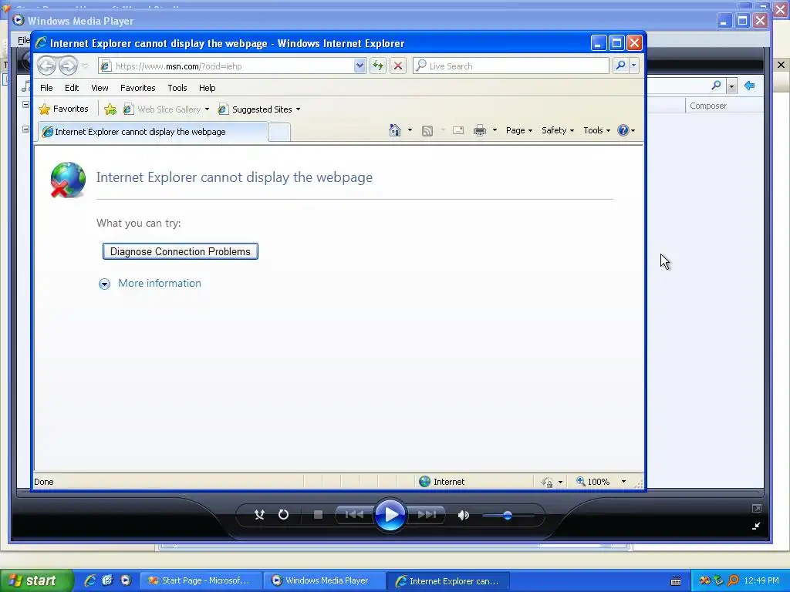
Task: Click the Read Mail envelope icon
Action: (458, 131)
